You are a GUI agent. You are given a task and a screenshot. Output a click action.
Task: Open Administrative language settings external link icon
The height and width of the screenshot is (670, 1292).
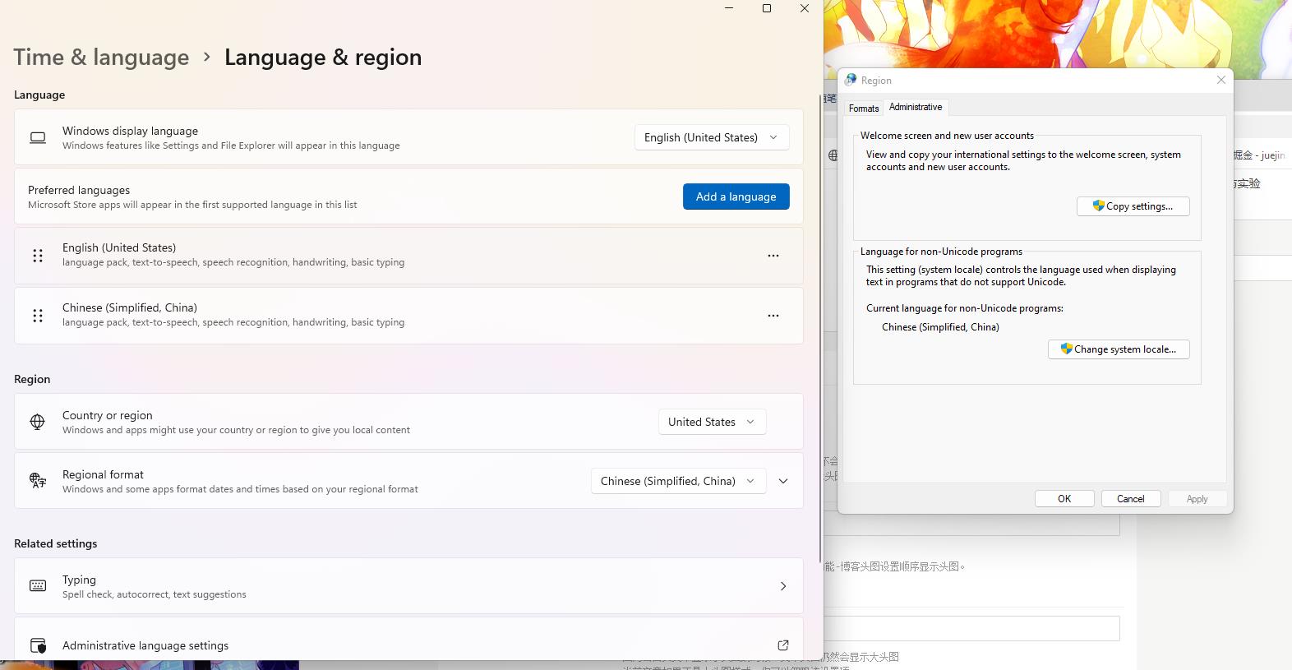click(783, 645)
